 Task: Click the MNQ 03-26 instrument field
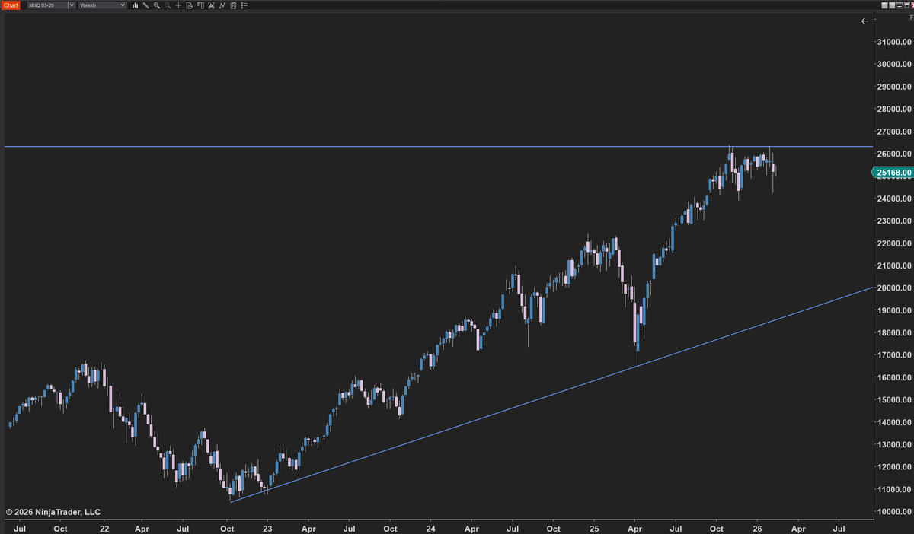click(47, 5)
